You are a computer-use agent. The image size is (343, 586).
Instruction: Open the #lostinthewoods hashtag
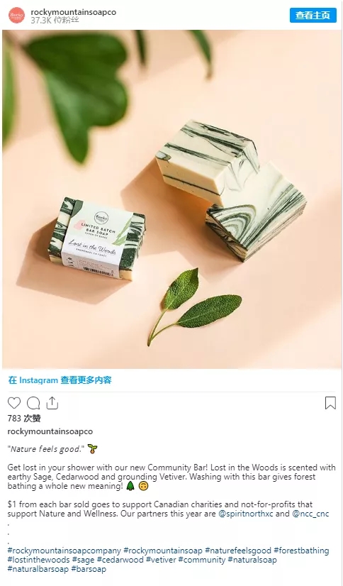coord(38,560)
